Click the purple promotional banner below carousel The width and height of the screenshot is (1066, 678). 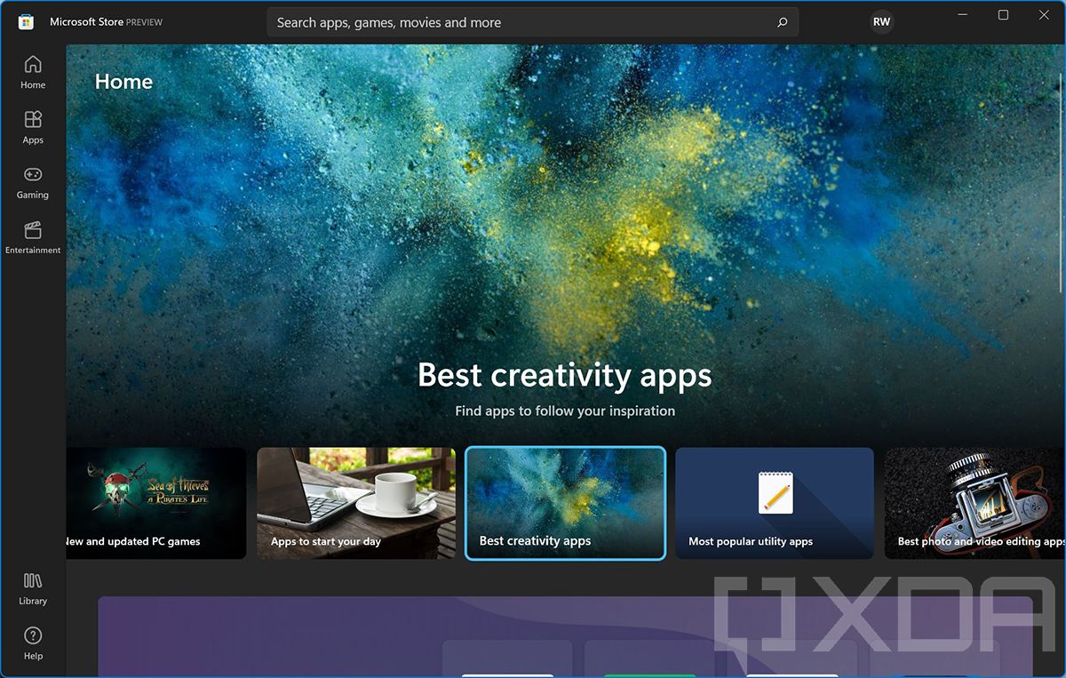click(x=565, y=636)
